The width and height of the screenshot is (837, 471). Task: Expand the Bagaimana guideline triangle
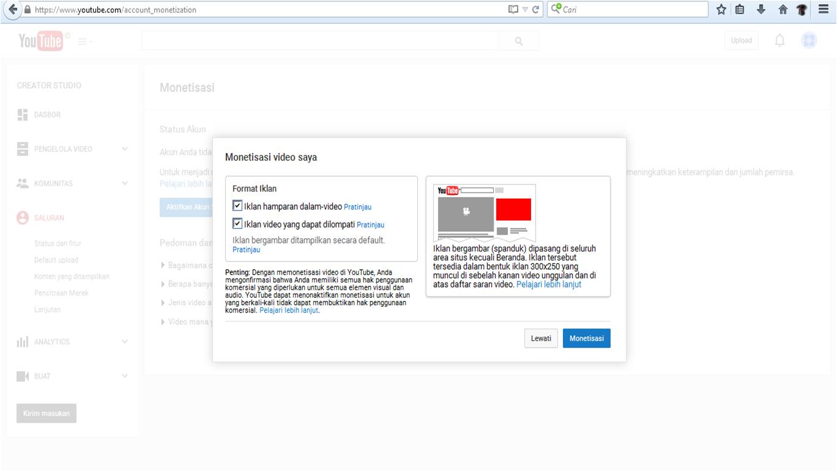(x=163, y=265)
